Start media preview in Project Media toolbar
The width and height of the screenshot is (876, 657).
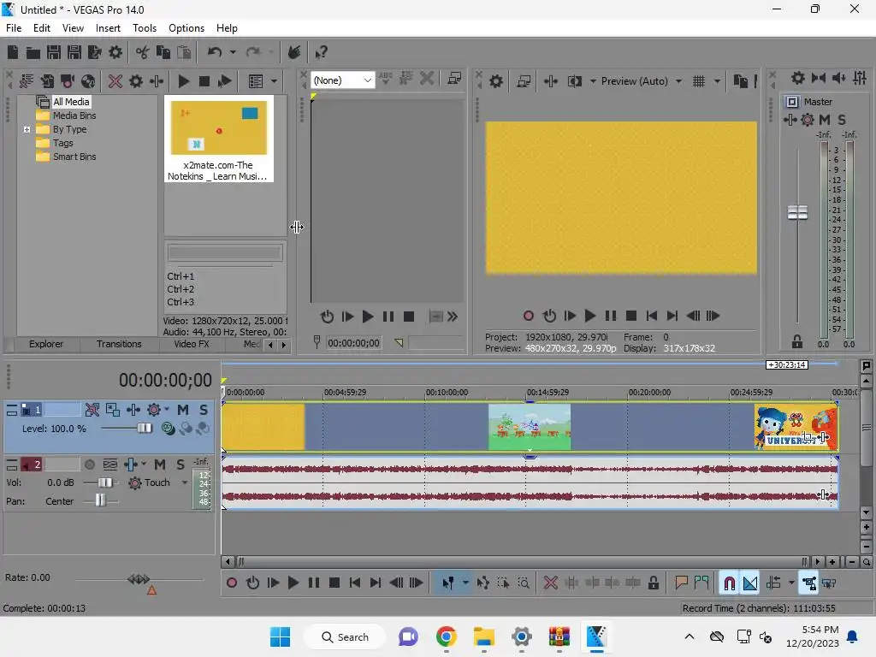[x=183, y=81]
